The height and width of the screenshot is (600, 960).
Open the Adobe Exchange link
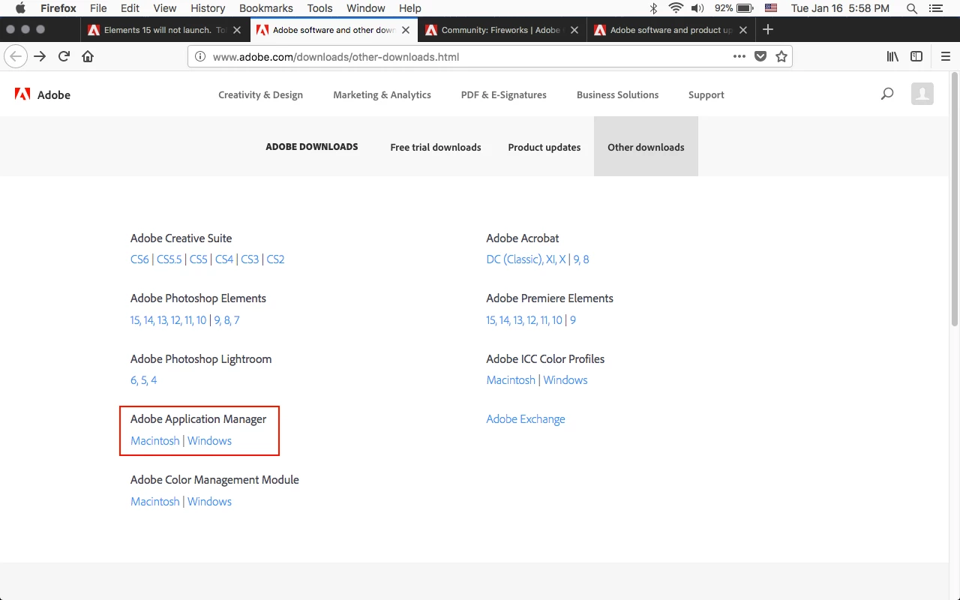pos(526,419)
